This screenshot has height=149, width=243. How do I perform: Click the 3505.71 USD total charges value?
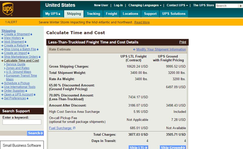pos(176,135)
